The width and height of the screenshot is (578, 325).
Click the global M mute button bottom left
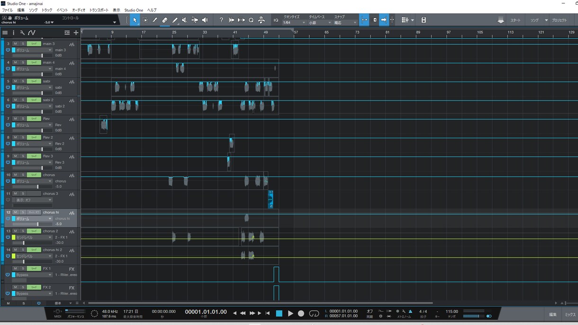[8, 303]
